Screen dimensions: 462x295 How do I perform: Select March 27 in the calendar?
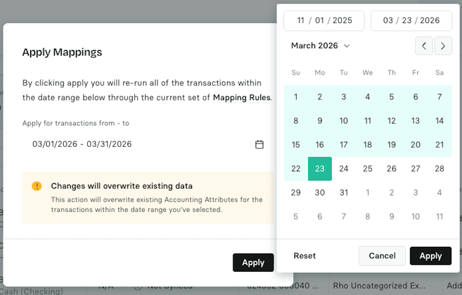pyautogui.click(x=416, y=169)
